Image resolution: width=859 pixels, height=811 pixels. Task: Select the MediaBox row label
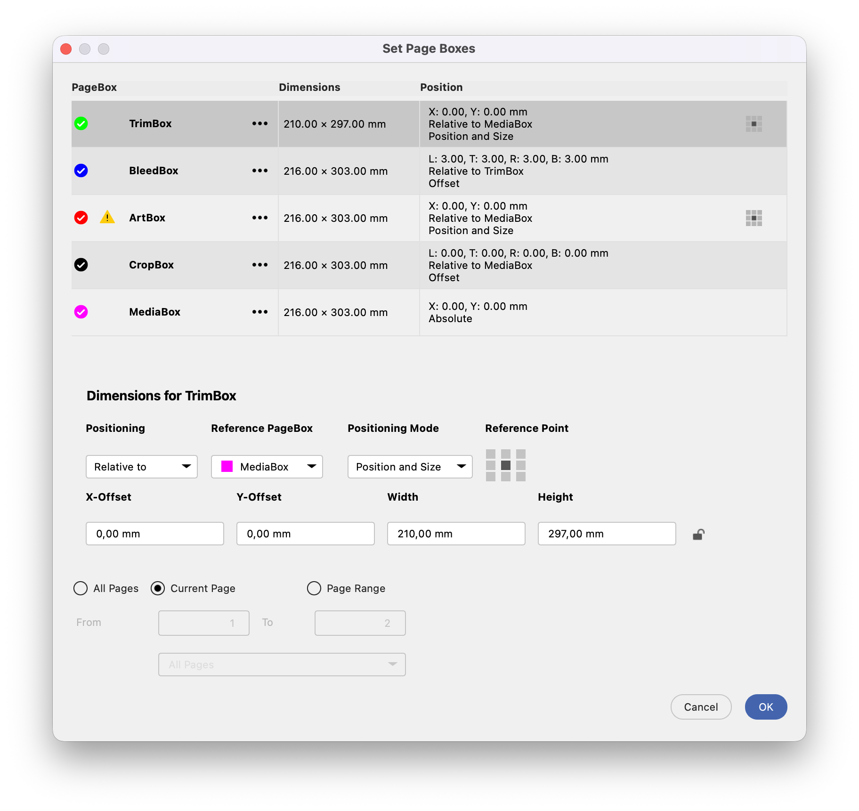(x=155, y=312)
